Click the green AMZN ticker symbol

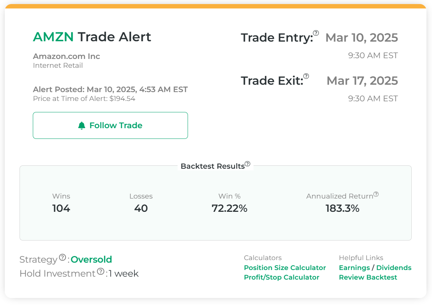[x=53, y=37]
